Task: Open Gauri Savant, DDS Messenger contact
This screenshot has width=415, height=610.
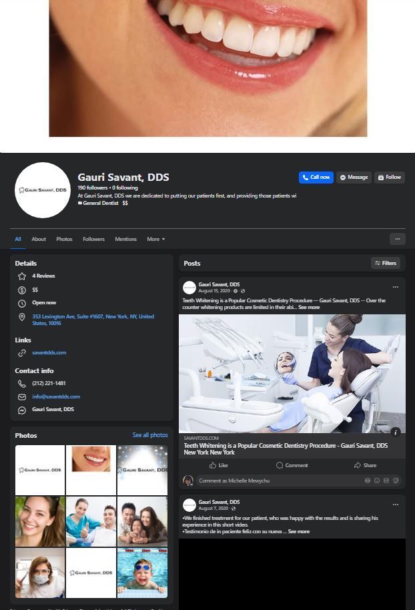Action: point(53,409)
